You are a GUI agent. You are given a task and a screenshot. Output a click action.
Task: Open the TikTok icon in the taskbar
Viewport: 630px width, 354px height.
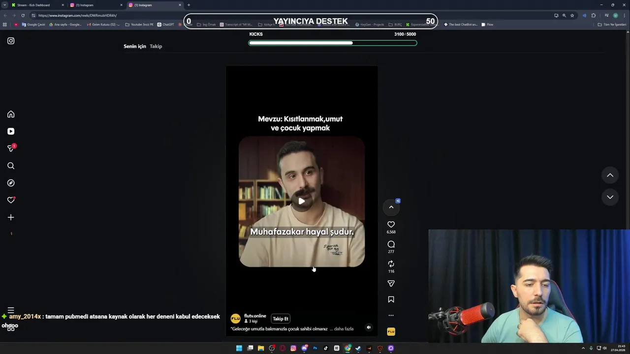[x=325, y=348]
